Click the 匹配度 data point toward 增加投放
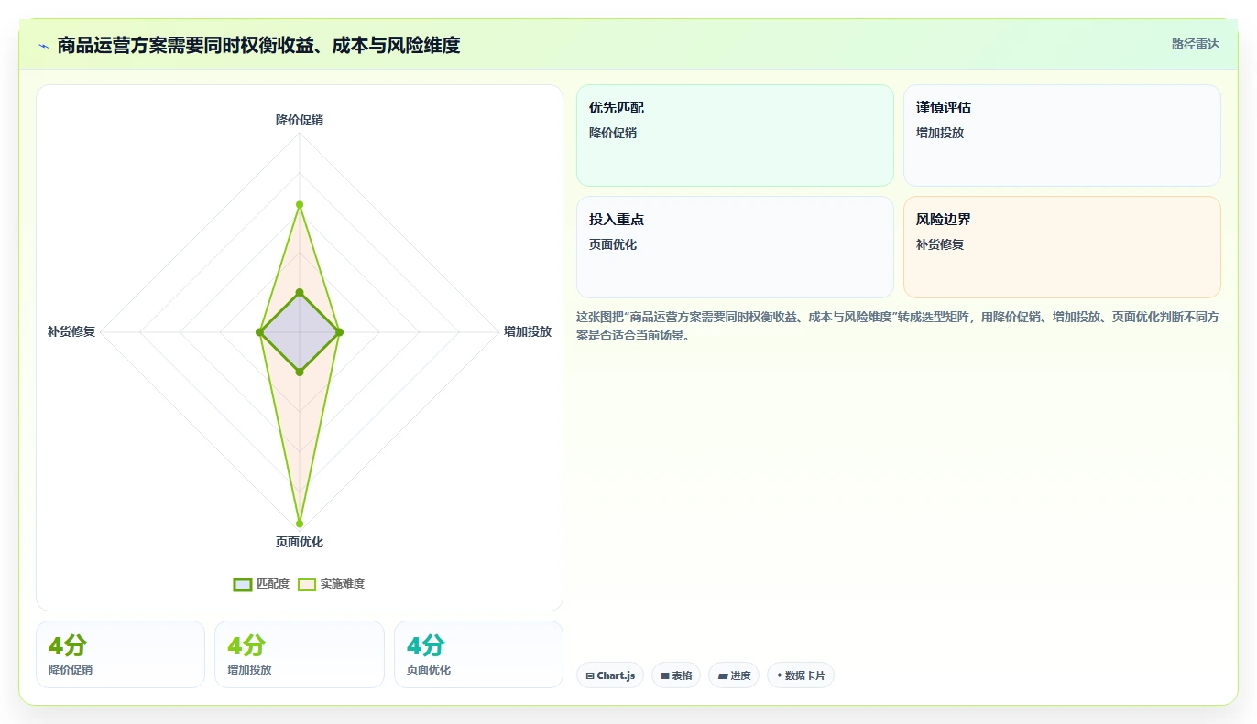This screenshot has width=1257, height=724. click(x=339, y=332)
